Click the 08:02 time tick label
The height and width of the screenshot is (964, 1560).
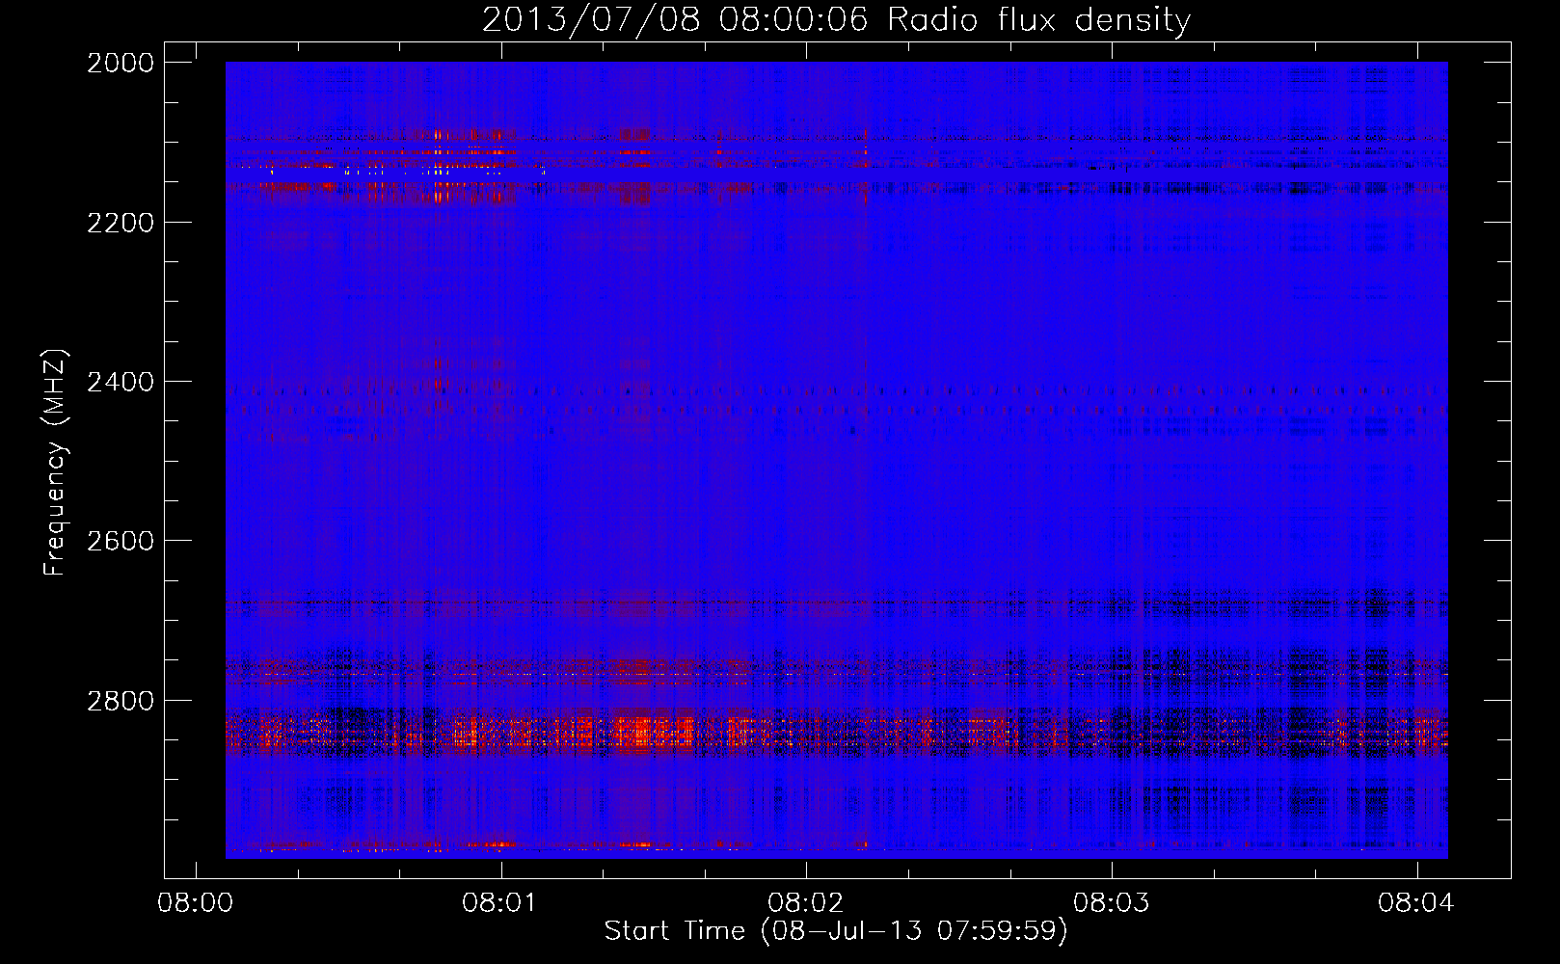806,903
